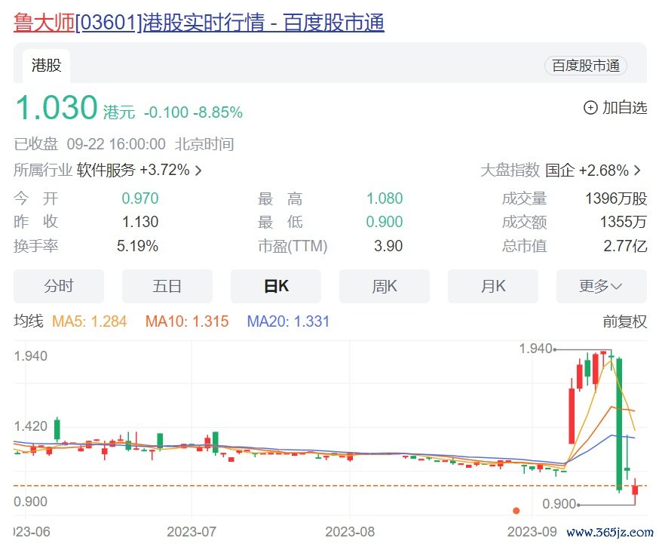Open the 软件服务 industry link

coord(106,171)
